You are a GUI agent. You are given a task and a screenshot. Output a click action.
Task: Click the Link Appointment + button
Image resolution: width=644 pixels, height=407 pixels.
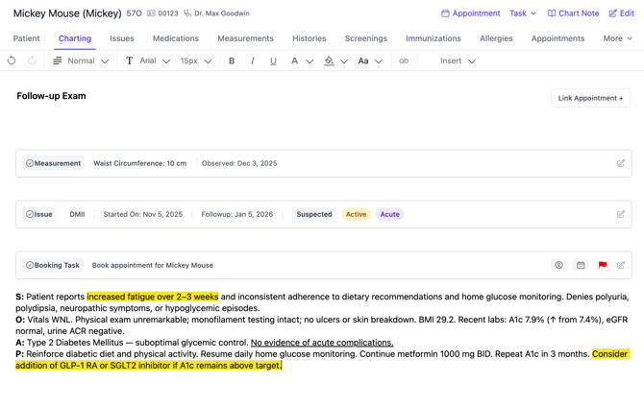590,98
